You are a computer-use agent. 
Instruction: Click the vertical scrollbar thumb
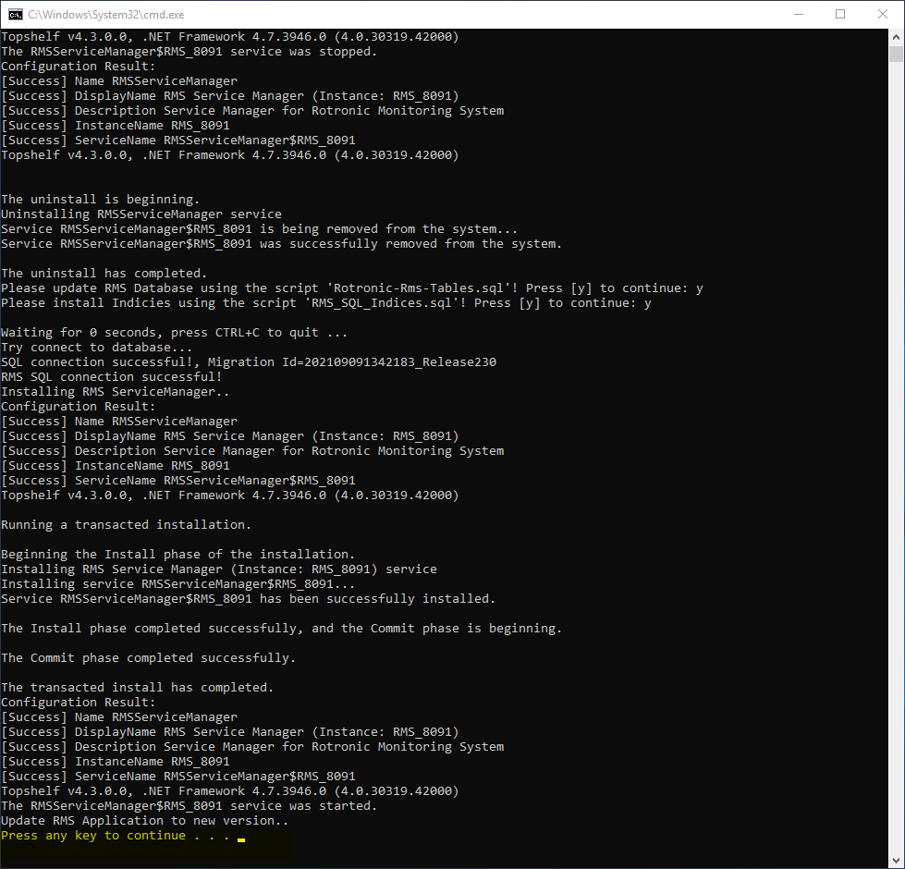pos(896,54)
